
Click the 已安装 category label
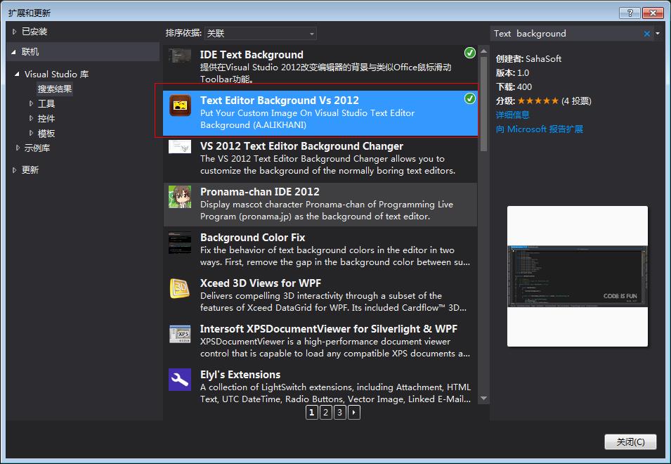click(34, 32)
